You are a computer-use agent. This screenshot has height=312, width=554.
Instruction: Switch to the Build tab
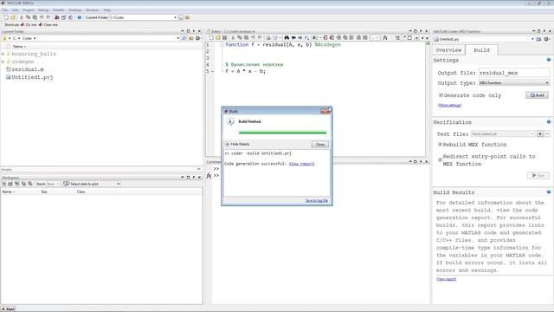(481, 50)
